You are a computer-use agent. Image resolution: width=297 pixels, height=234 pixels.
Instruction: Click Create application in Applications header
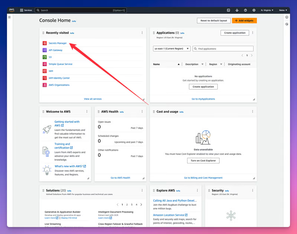235,33
